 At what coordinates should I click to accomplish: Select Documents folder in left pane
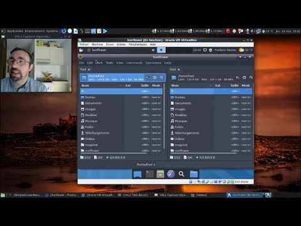(121, 103)
